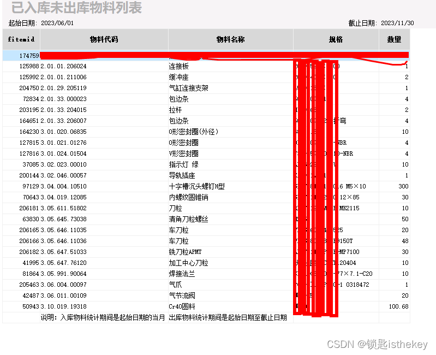Select the highlighted row with fitemid 174759
Viewport: 436px width, 355px height.
[x=206, y=56]
